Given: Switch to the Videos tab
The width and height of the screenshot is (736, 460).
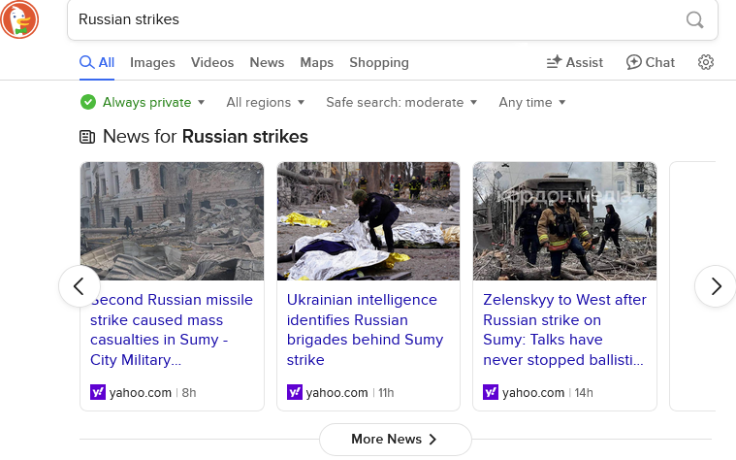Looking at the screenshot, I should pos(212,62).
